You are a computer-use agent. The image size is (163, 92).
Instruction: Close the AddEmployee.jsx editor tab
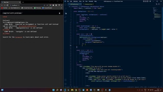(x=81, y=4)
